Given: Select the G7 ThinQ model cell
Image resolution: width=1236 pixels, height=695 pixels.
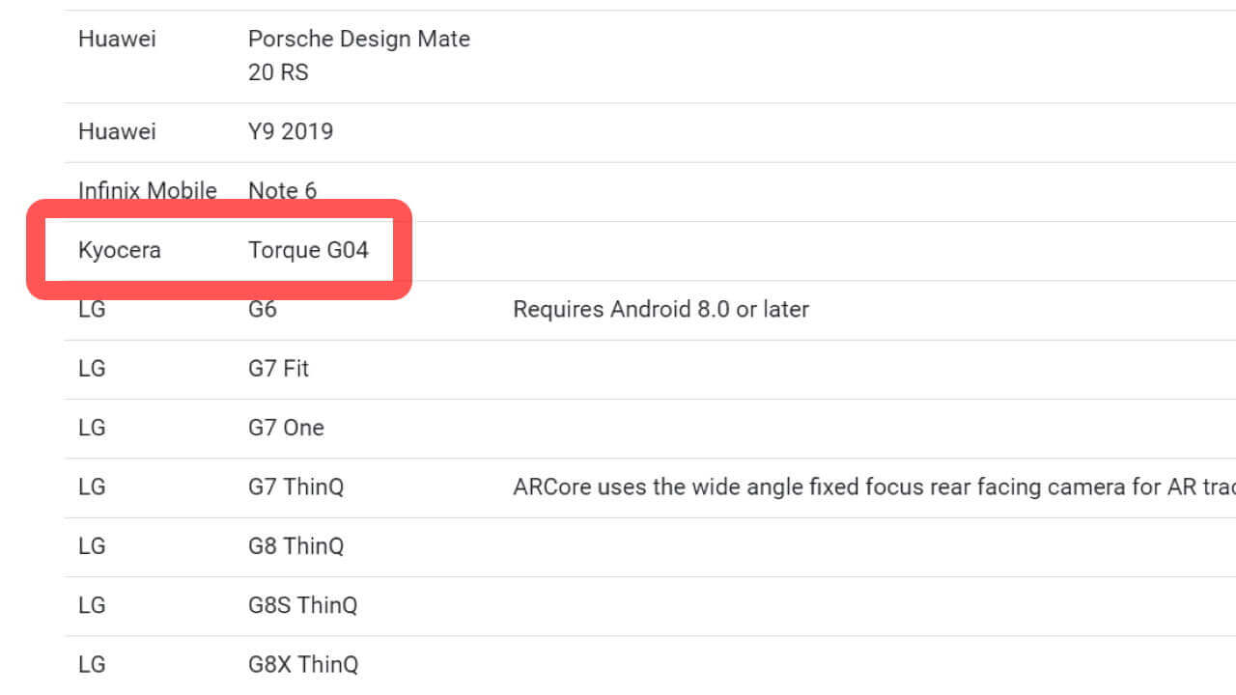Looking at the screenshot, I should (x=295, y=486).
